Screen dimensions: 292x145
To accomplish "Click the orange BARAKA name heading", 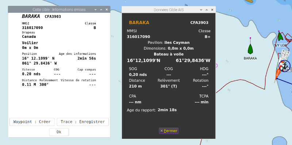I will (x=139, y=23).
